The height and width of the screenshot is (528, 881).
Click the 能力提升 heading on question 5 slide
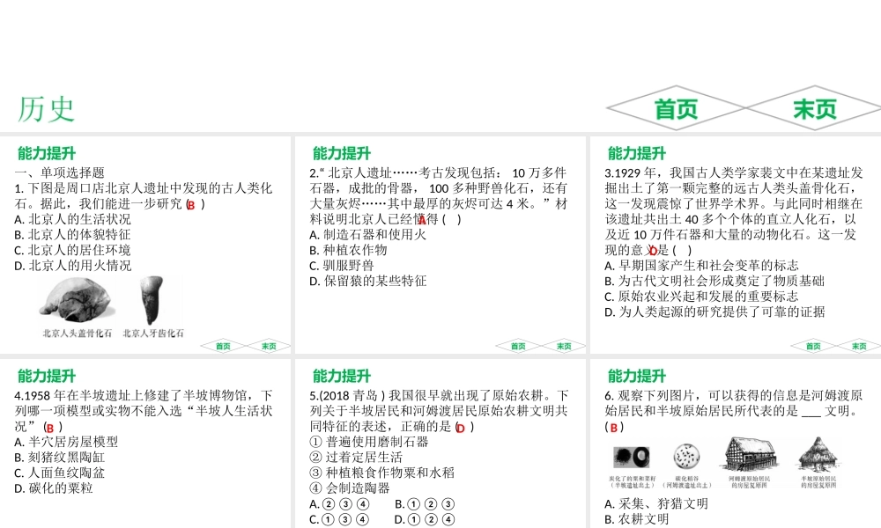coord(342,376)
